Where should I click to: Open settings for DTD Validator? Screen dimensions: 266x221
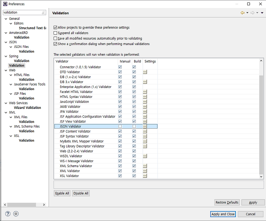click(x=145, y=72)
